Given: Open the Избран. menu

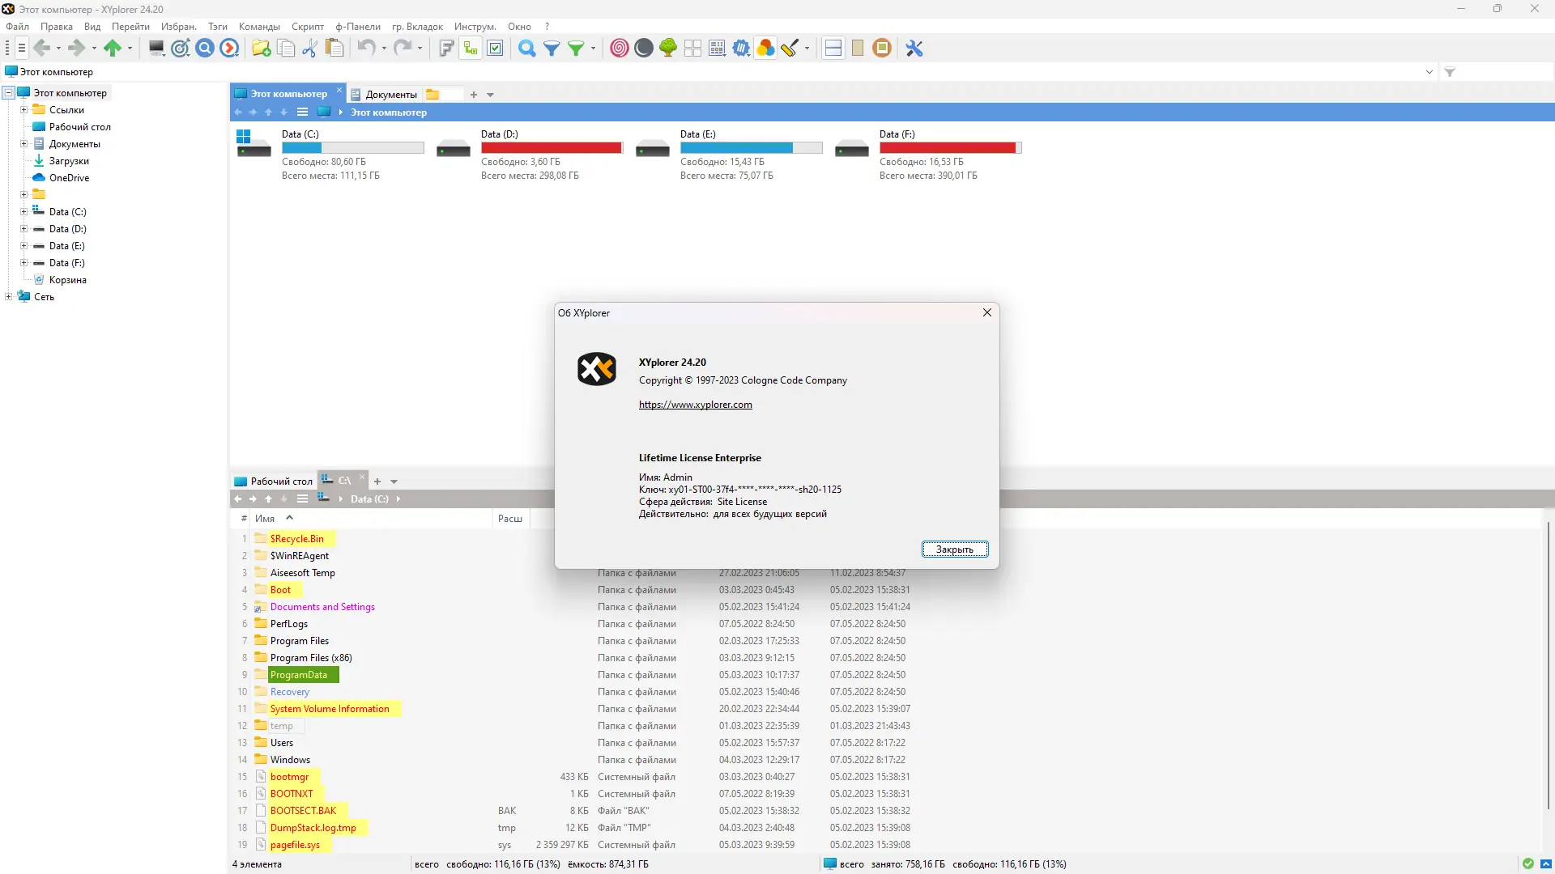Looking at the screenshot, I should [x=178, y=27].
